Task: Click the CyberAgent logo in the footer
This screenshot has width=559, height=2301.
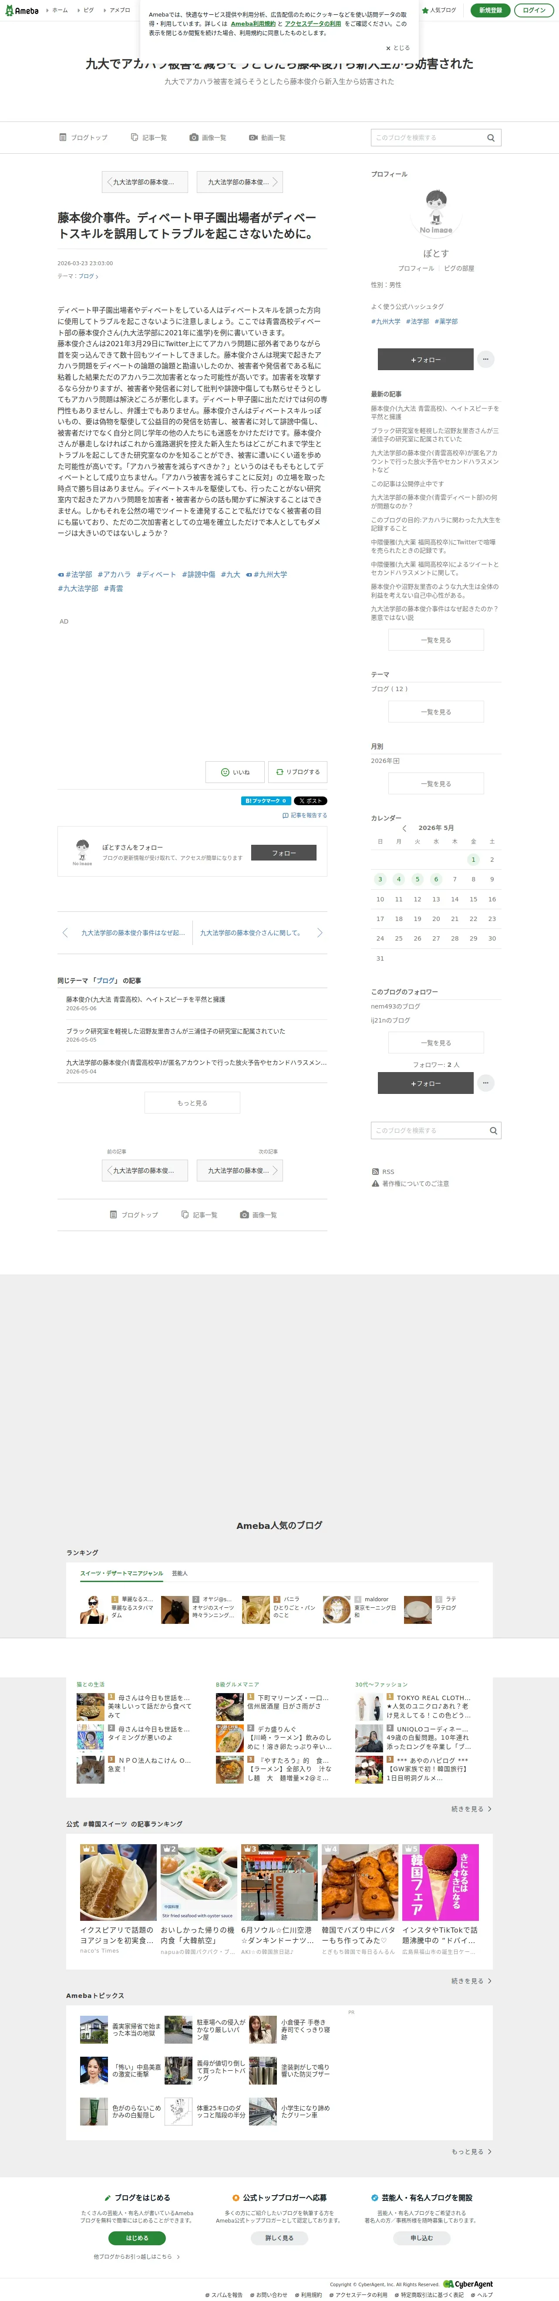Action: 468,2284
